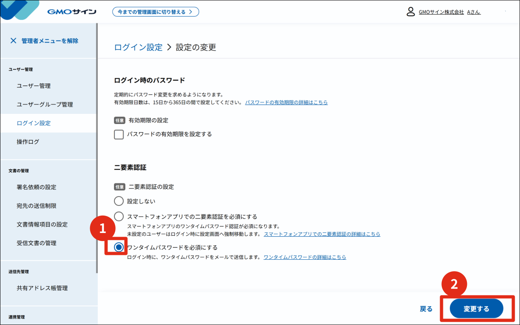Viewport: 520px width, 325px height.
Task: Open the one-time password details link
Action: tap(305, 257)
